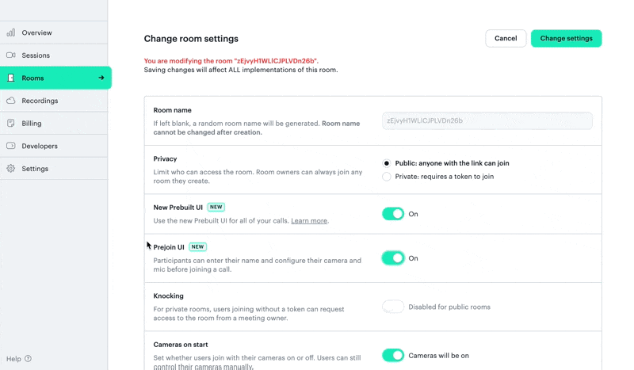Disable the Prejoin UI toggle

(x=393, y=258)
